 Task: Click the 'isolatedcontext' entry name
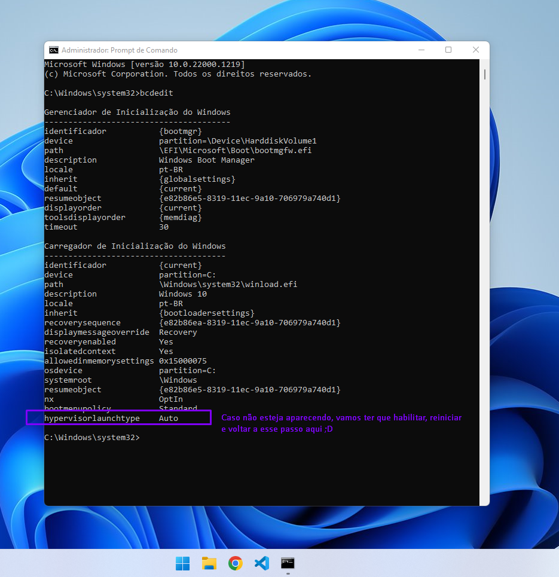pos(80,352)
